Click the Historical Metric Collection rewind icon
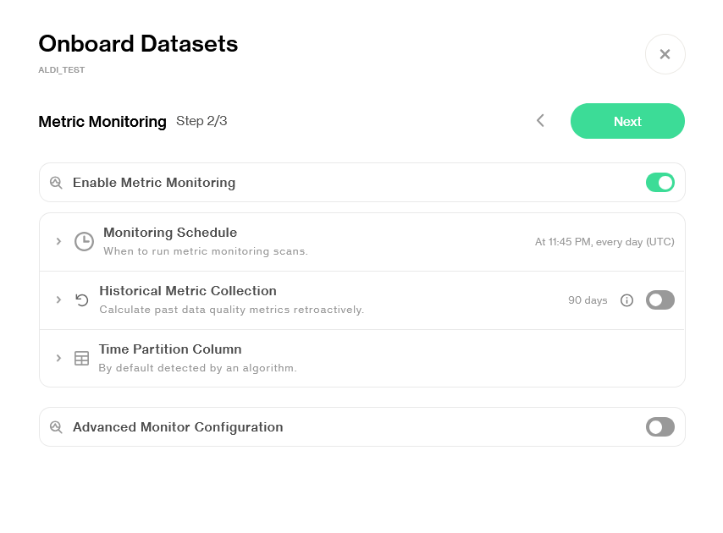Image resolution: width=723 pixels, height=533 pixels. point(82,299)
